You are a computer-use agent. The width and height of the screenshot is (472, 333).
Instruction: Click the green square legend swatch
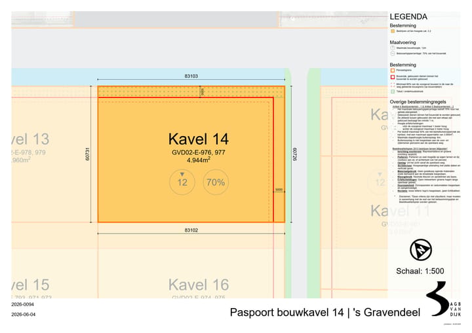pyautogui.click(x=393, y=92)
